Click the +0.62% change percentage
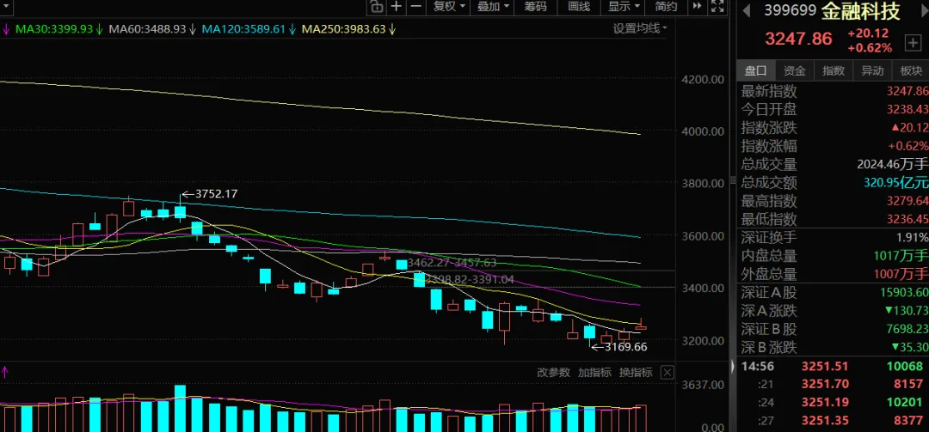The width and height of the screenshot is (929, 432). pos(870,48)
